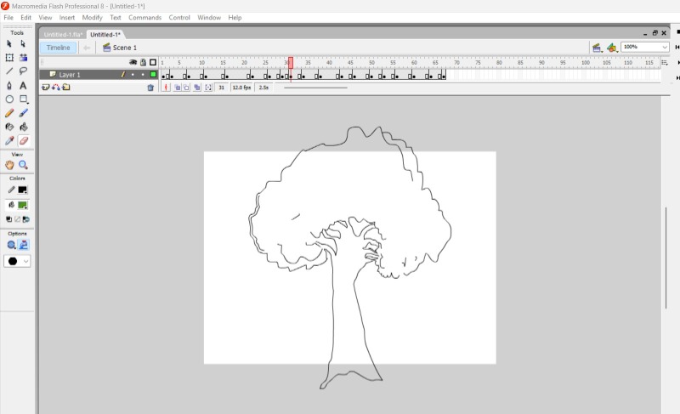Select the Eraser tool

coord(24,139)
